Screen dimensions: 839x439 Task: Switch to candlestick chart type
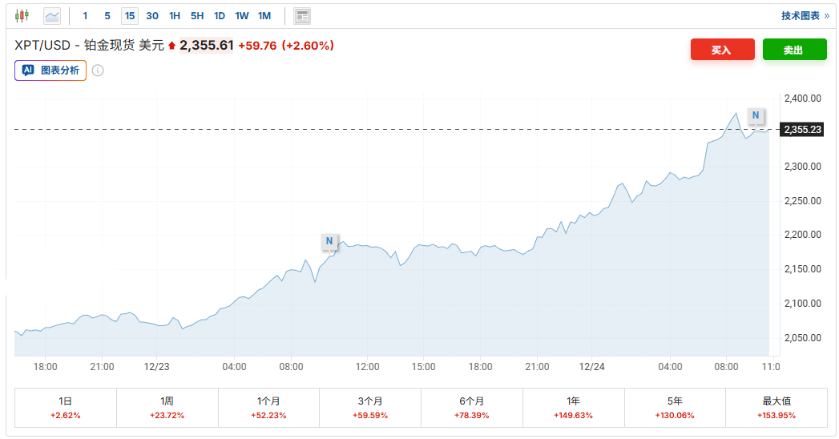click(x=22, y=15)
